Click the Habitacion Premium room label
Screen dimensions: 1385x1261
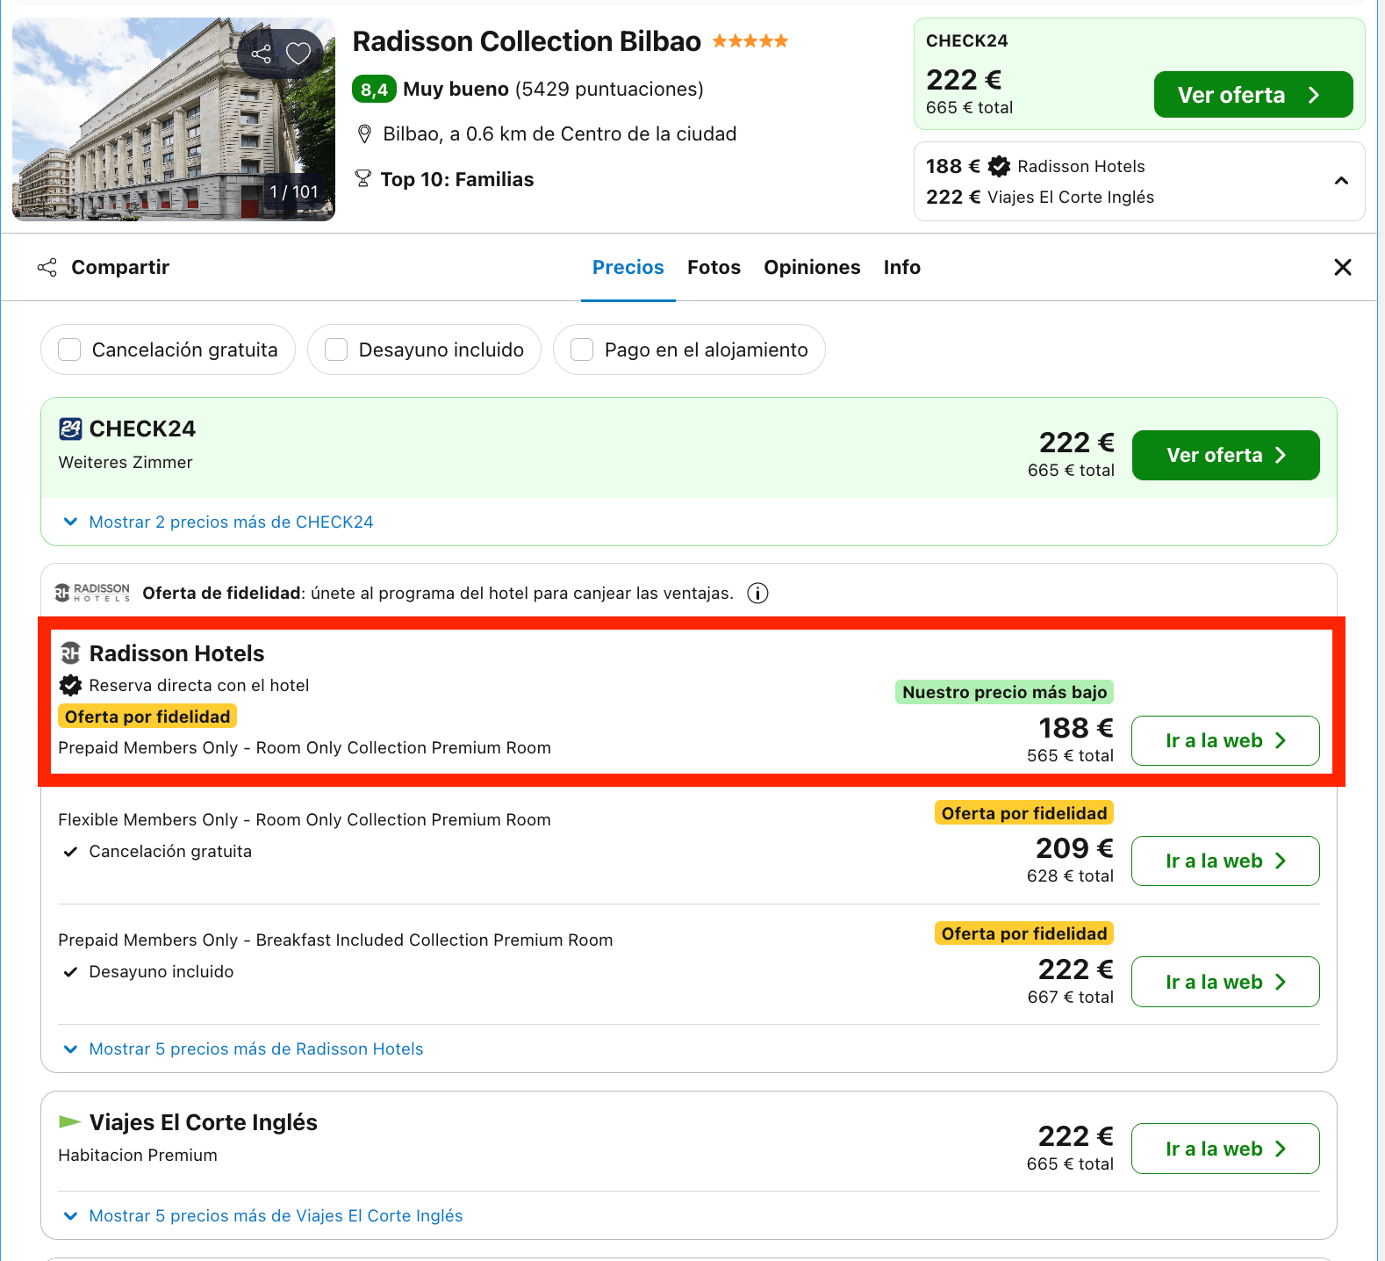click(x=138, y=1156)
